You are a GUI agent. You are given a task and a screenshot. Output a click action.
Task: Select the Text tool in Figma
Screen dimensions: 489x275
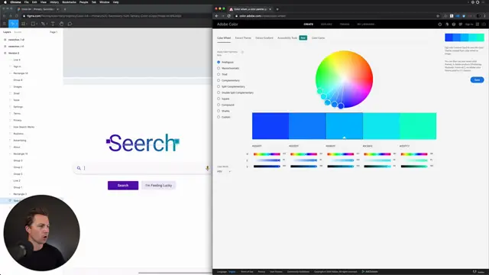[53, 24]
